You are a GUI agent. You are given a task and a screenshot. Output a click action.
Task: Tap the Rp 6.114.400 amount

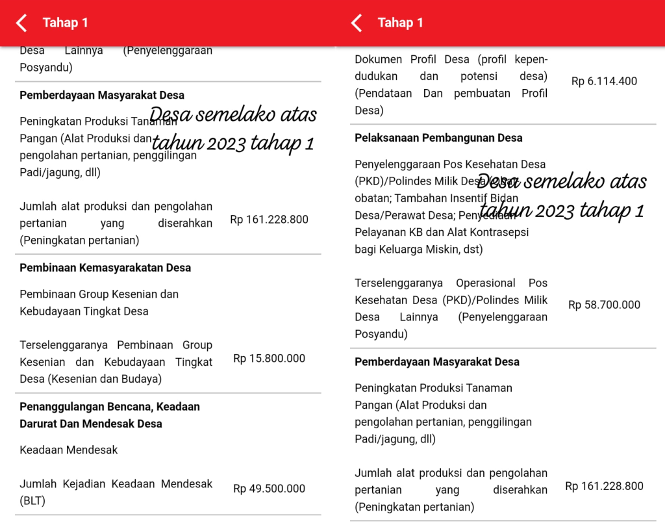click(x=604, y=81)
